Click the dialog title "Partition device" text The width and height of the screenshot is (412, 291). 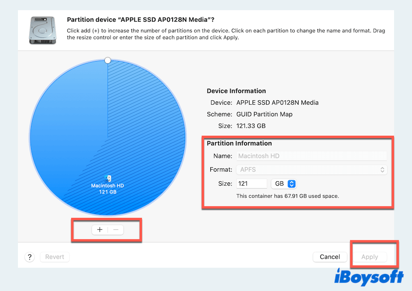(141, 20)
